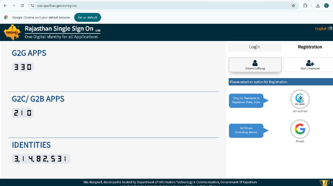Click the Set as default button
This screenshot has height=186, width=333.
coord(87,18)
